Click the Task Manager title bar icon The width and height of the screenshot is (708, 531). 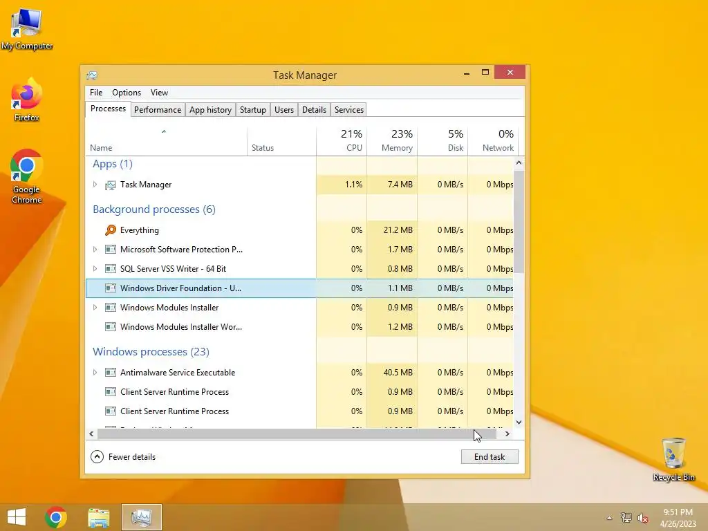(92, 75)
